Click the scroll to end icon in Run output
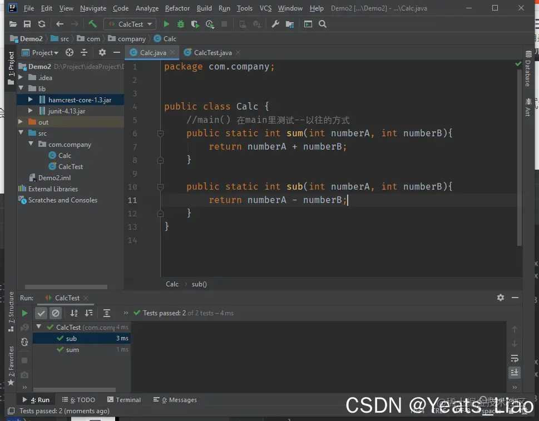The width and height of the screenshot is (539, 421). 515,373
